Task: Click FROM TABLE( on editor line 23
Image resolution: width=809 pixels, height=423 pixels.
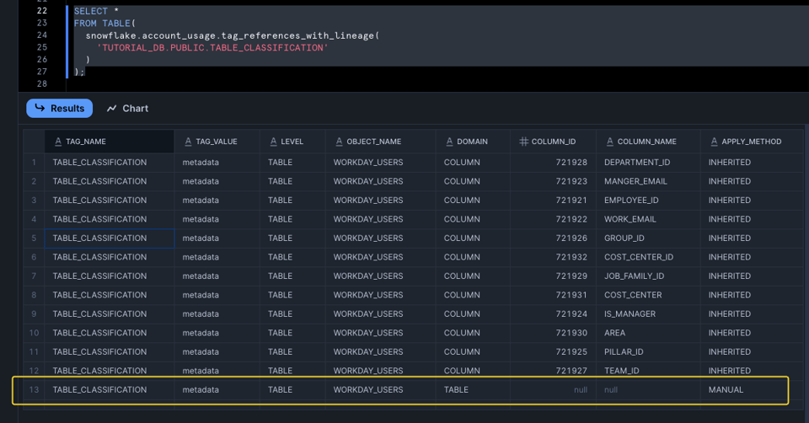Action: [x=104, y=24]
